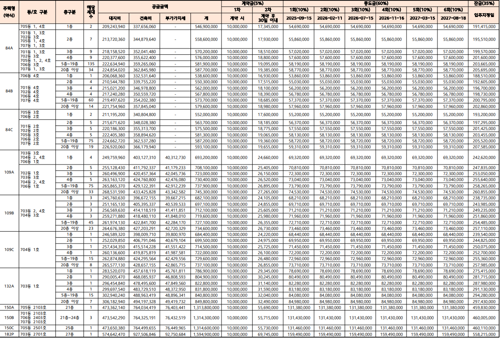Click the 109A housing type cell
This screenshot has width=500, height=338.
[9, 172]
